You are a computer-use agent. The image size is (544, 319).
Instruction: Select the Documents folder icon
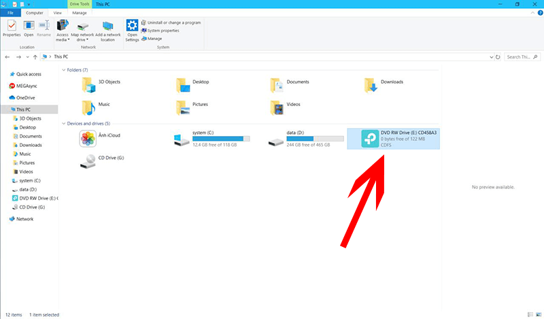(277, 85)
